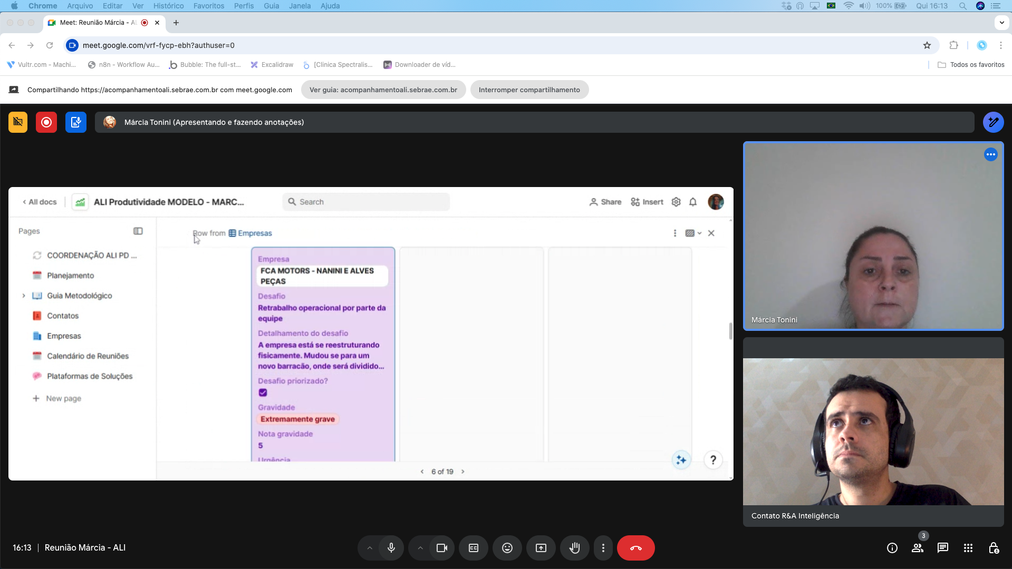Go to the previous row, before 6 of 19
This screenshot has width=1012, height=569.
coord(422,472)
